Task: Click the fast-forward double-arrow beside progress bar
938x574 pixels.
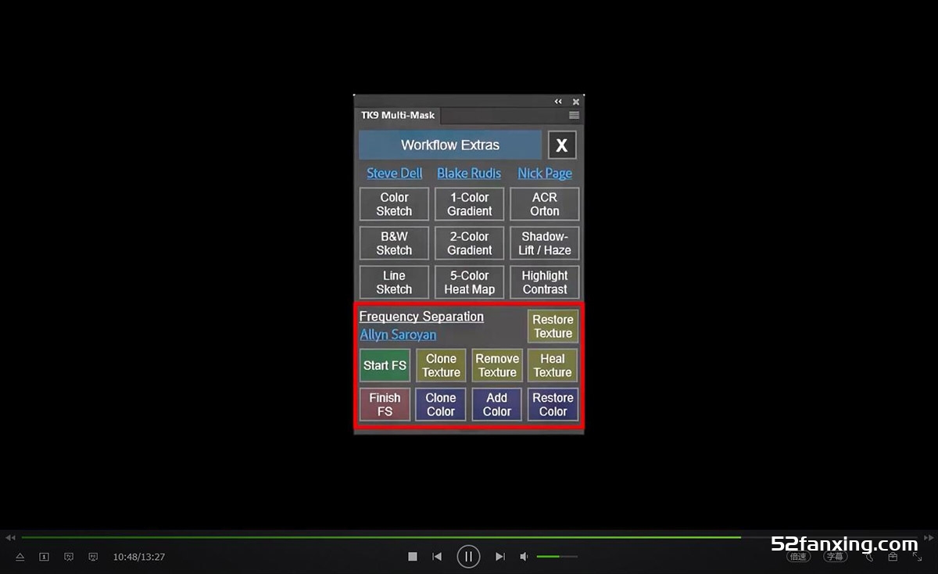Action: (x=929, y=537)
